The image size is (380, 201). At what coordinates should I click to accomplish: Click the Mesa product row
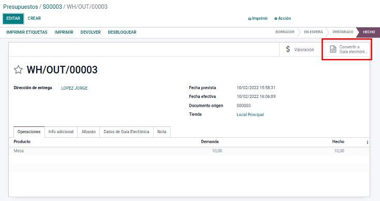click(189, 151)
